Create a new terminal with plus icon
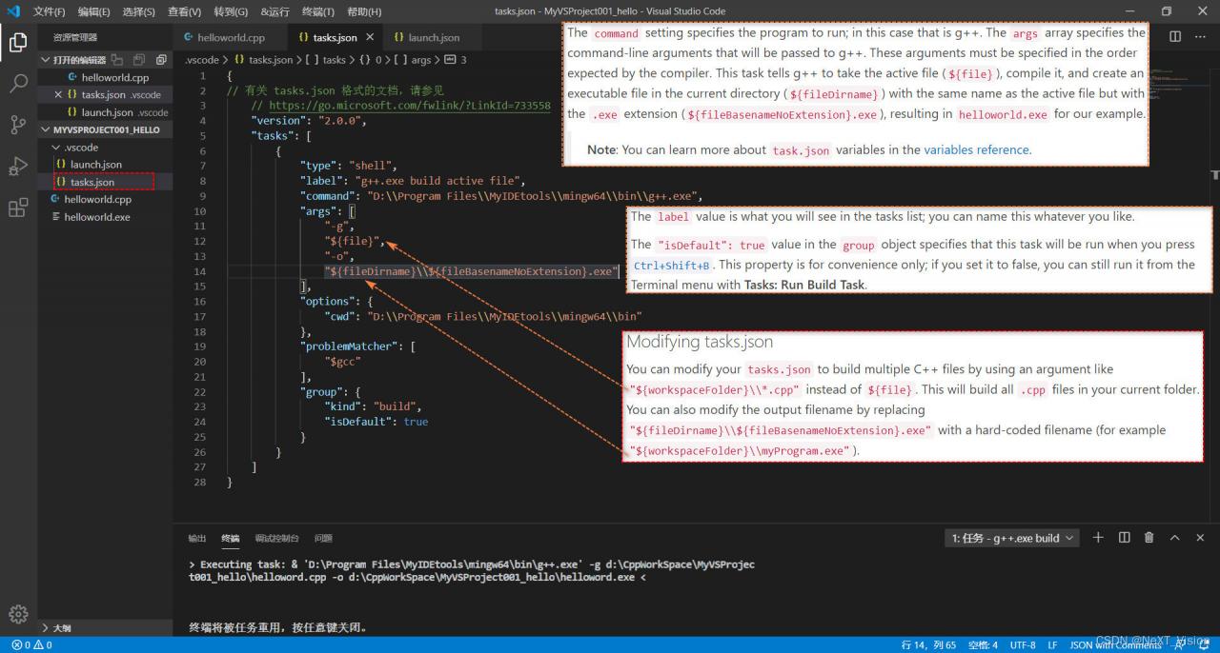 click(1098, 538)
